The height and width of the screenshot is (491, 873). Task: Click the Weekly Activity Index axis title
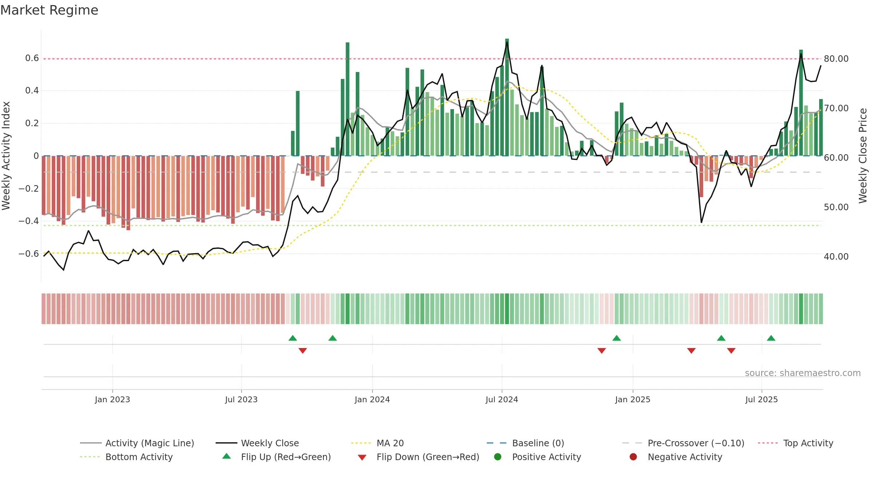point(6,156)
